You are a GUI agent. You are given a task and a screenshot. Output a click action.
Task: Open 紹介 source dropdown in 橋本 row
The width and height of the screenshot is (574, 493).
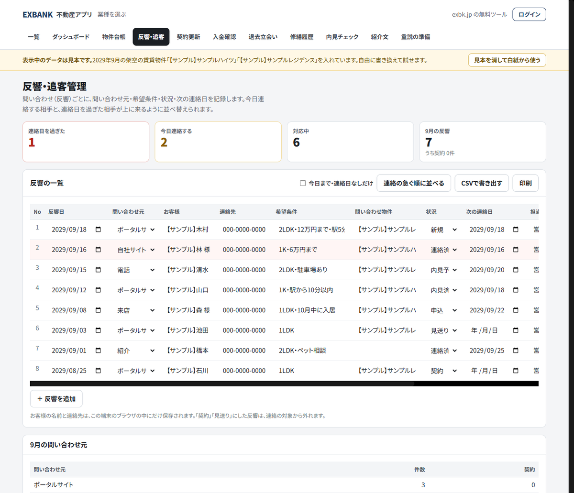[136, 351]
